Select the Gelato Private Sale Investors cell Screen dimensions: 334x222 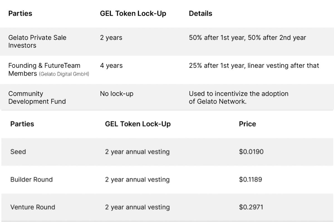pyautogui.click(x=37, y=41)
